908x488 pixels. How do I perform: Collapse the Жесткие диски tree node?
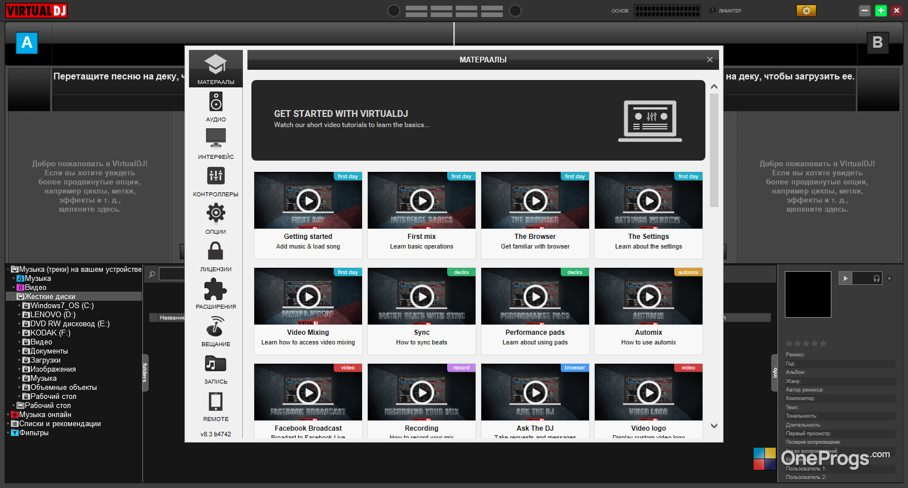coord(14,297)
